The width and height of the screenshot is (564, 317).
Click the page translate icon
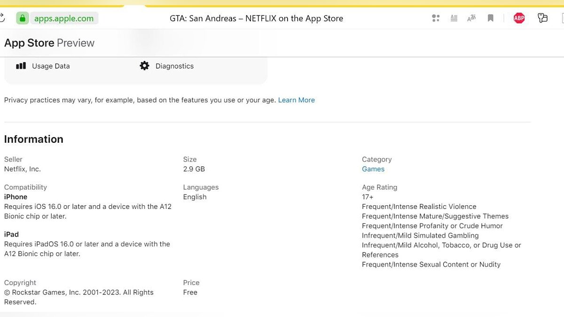(x=471, y=18)
